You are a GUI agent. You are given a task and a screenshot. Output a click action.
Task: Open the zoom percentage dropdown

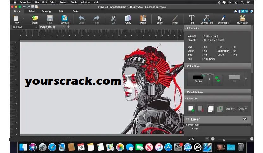tap(207, 139)
